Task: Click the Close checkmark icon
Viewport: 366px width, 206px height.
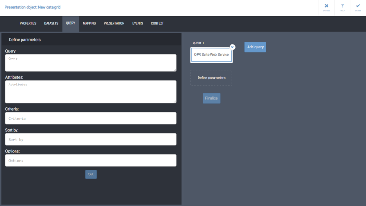Action: click(x=358, y=6)
